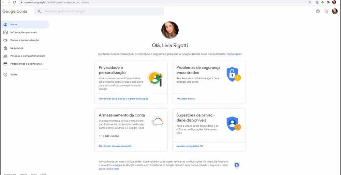Open account menu from top-right profile avatar

[335, 11]
